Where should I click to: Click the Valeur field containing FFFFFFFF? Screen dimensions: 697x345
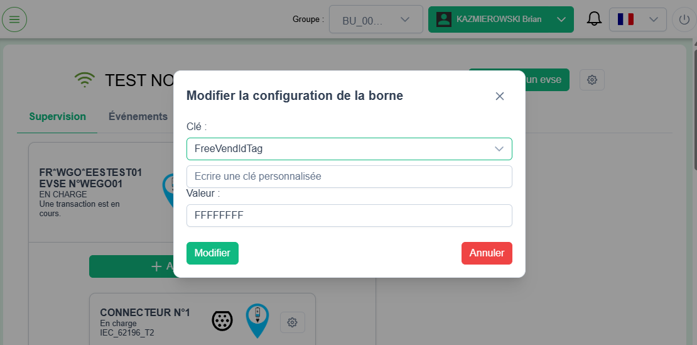349,216
